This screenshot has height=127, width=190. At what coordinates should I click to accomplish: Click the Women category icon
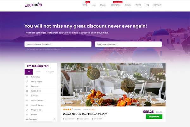pyautogui.click(x=27, y=115)
